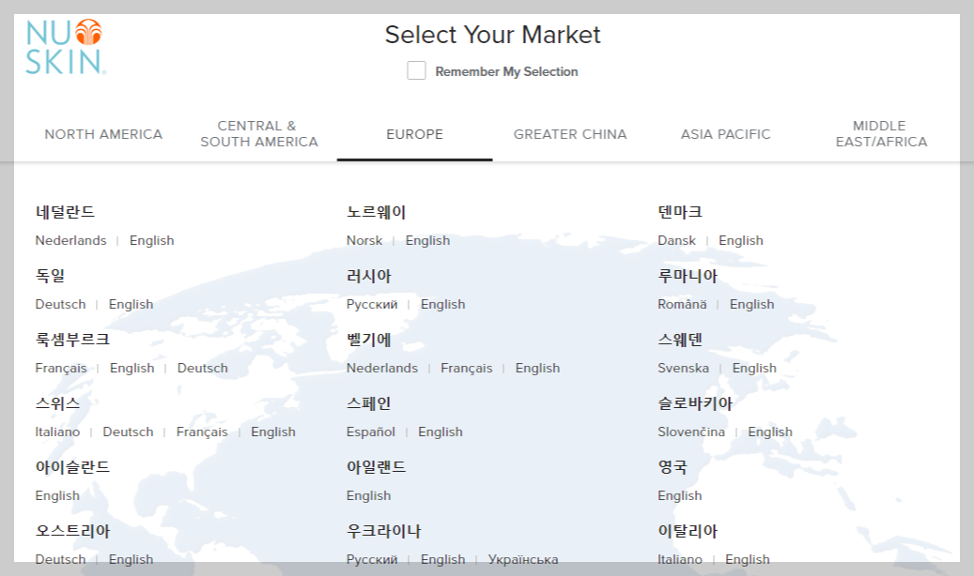
Task: Select English under 노르웨이
Action: click(427, 240)
